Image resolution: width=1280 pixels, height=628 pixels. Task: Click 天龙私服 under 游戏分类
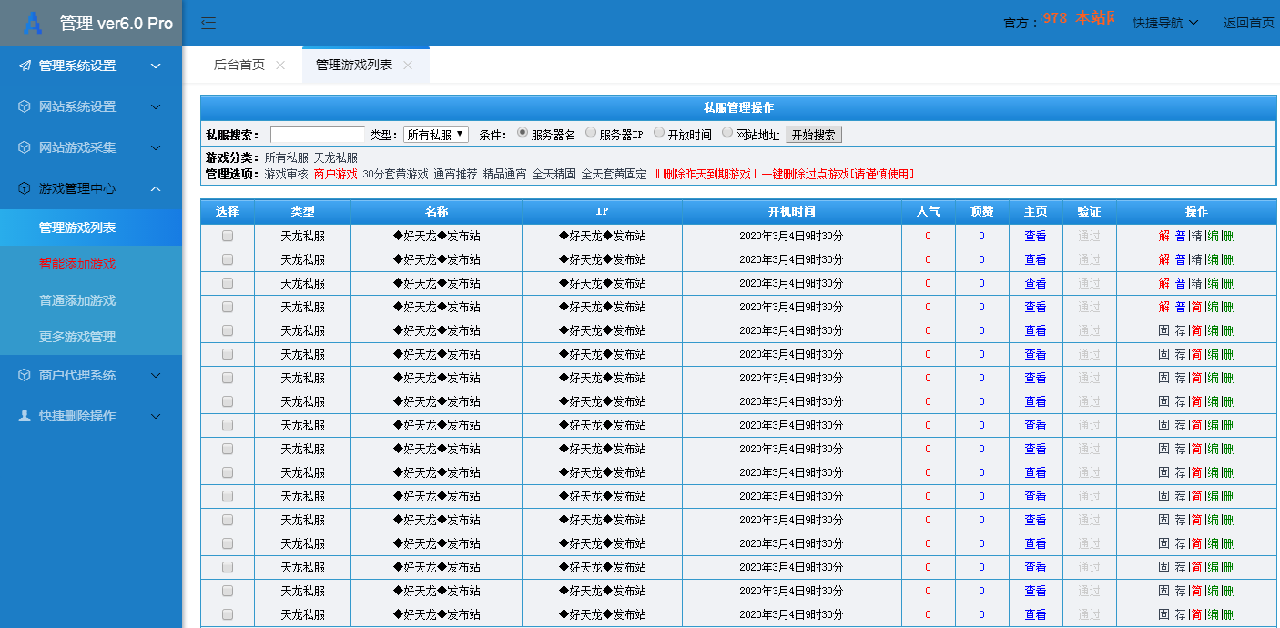(336, 157)
